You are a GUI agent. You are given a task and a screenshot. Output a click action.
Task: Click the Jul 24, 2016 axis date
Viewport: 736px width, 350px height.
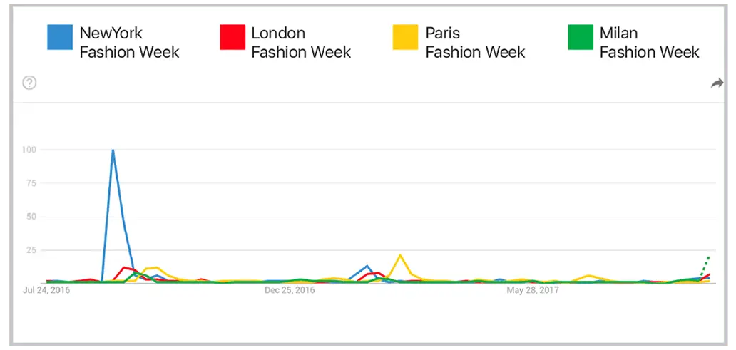point(47,291)
